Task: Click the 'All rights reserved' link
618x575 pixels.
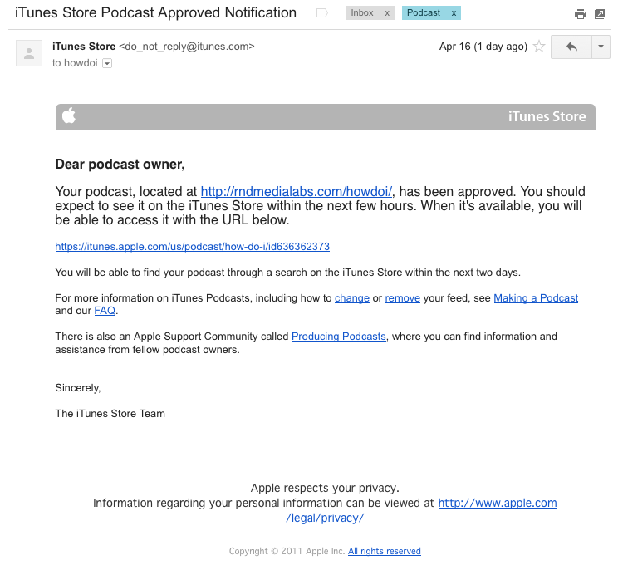Action: tap(385, 551)
